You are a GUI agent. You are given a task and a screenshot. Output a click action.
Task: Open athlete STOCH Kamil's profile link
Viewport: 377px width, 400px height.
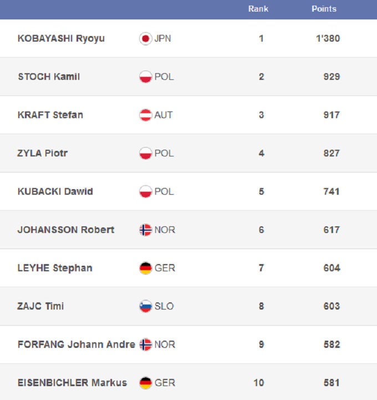[49, 77]
